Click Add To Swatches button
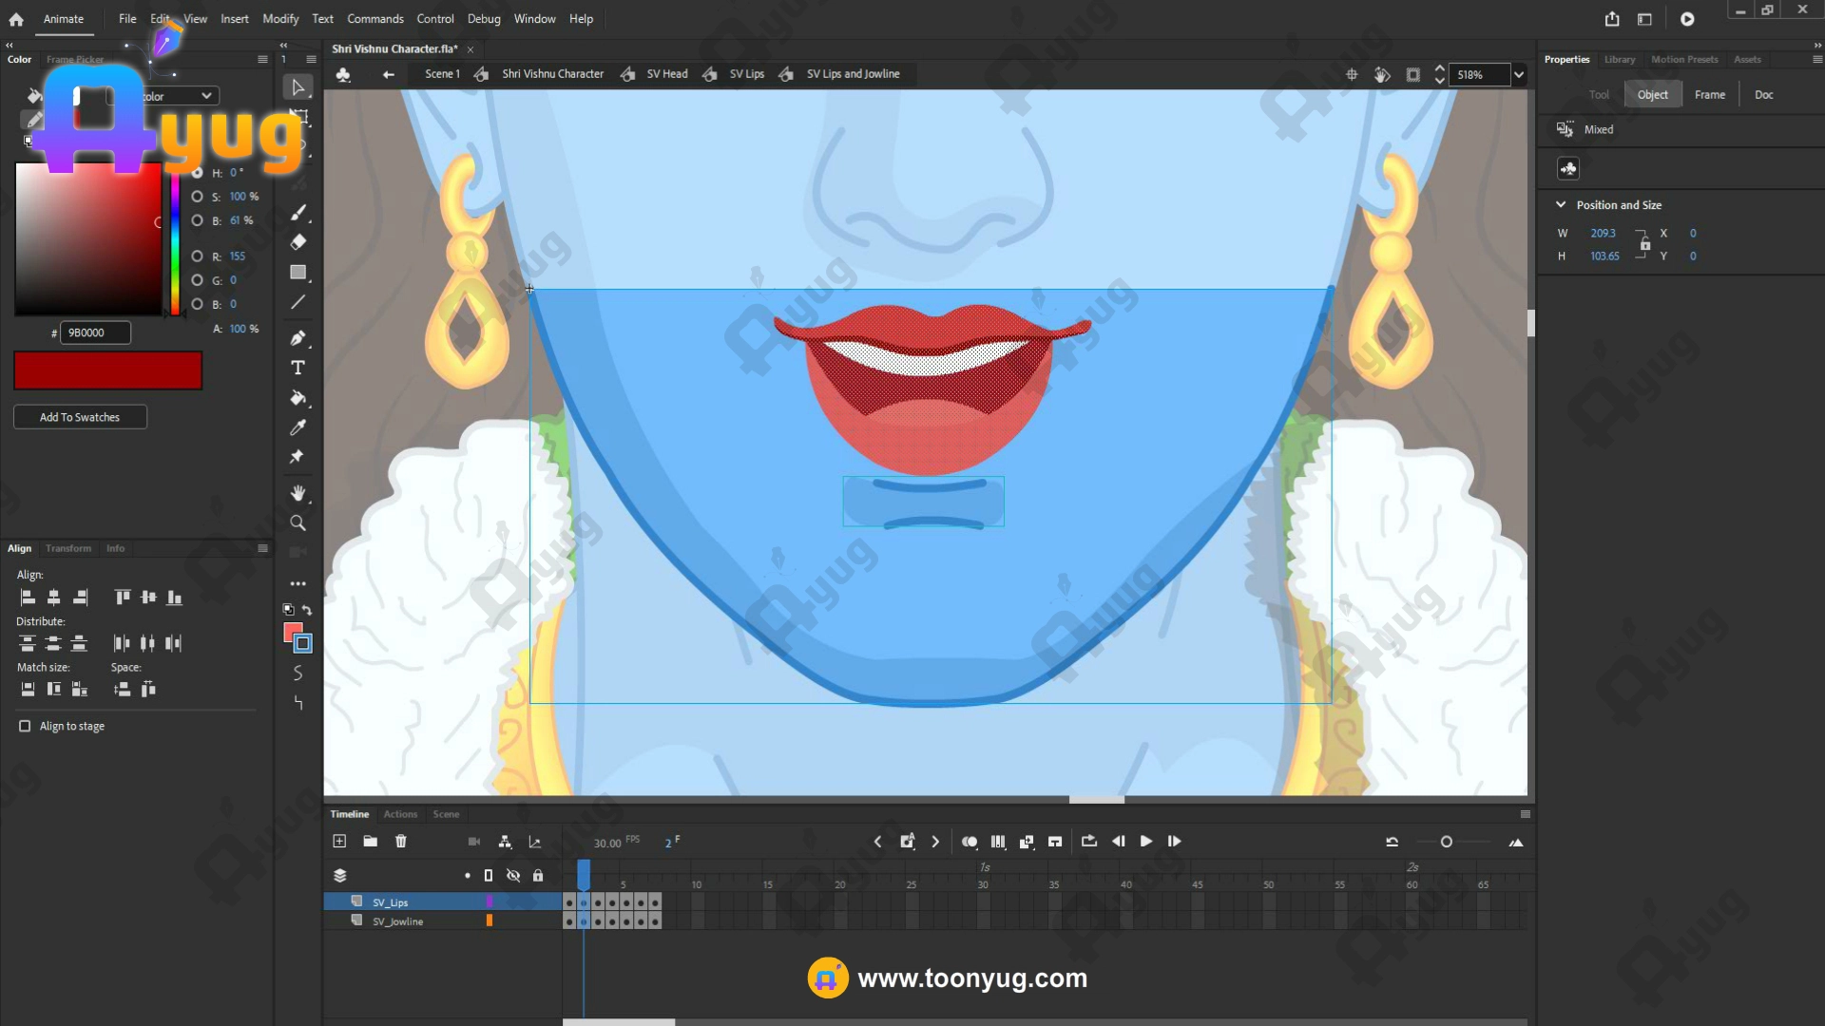Screen dimensions: 1825x1026 click(80, 417)
